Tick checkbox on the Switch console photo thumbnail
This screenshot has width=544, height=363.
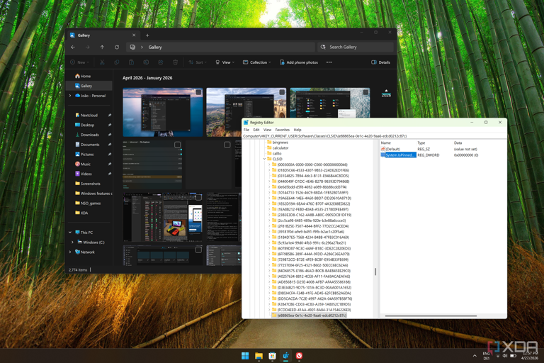pos(198,197)
